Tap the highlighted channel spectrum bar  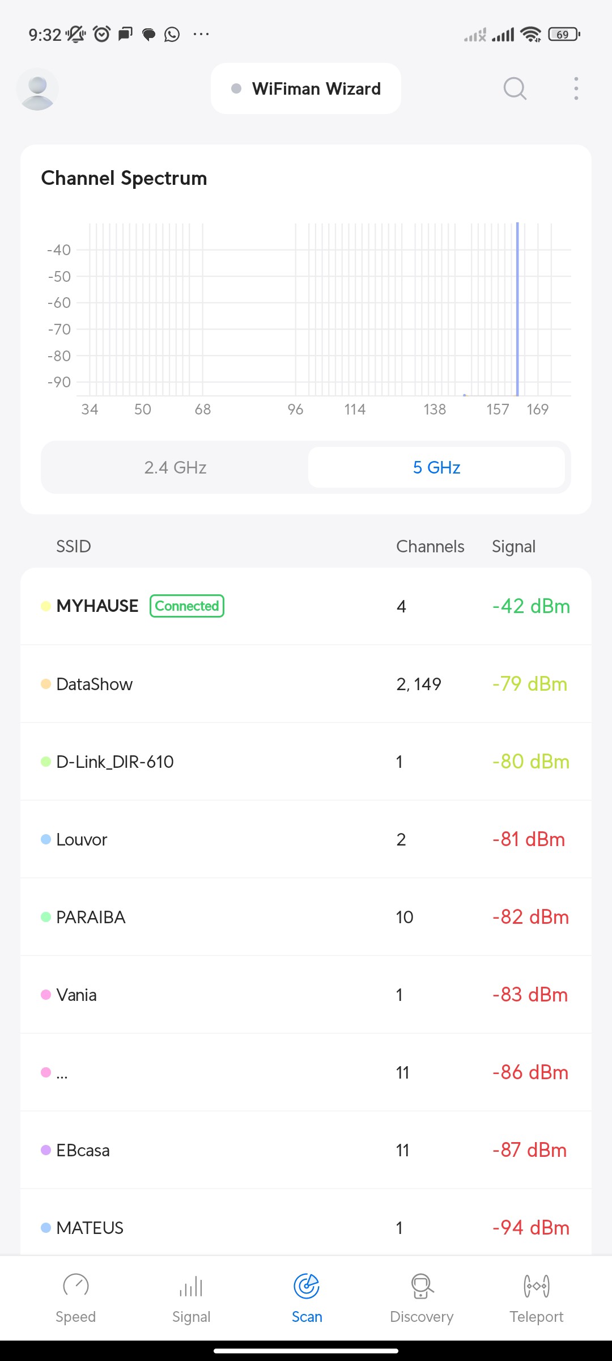pos(517,309)
